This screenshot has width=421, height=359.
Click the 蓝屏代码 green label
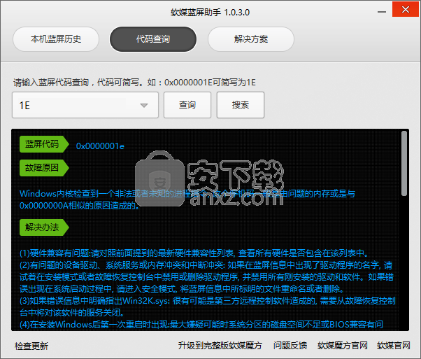click(x=44, y=144)
